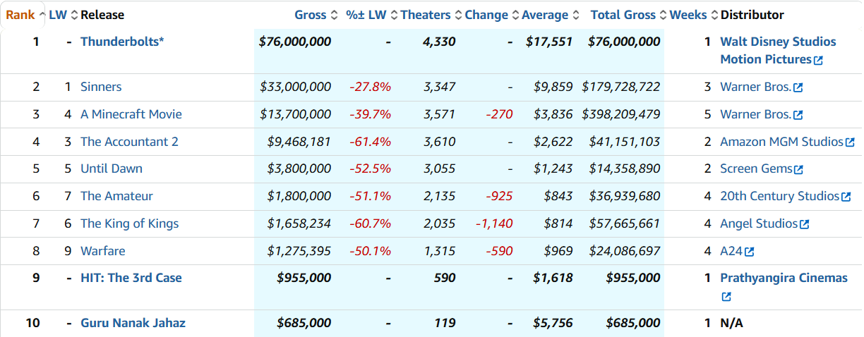Viewport: 864px width, 337px height.
Task: Open external link icon beside Walt Disney Studios
Action: (818, 61)
